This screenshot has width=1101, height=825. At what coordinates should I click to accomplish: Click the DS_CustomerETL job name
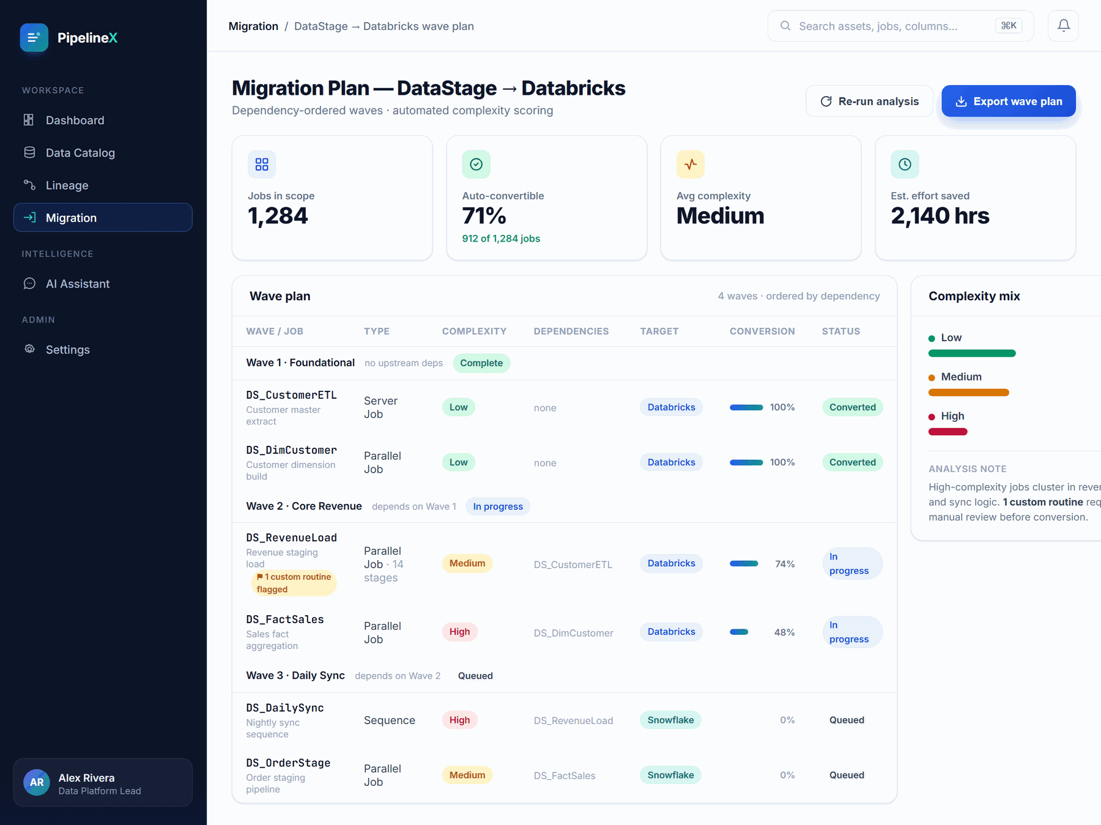291,395
